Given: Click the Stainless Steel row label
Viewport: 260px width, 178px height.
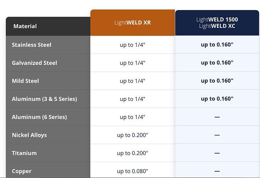Looking at the screenshot, I should 32,45.
